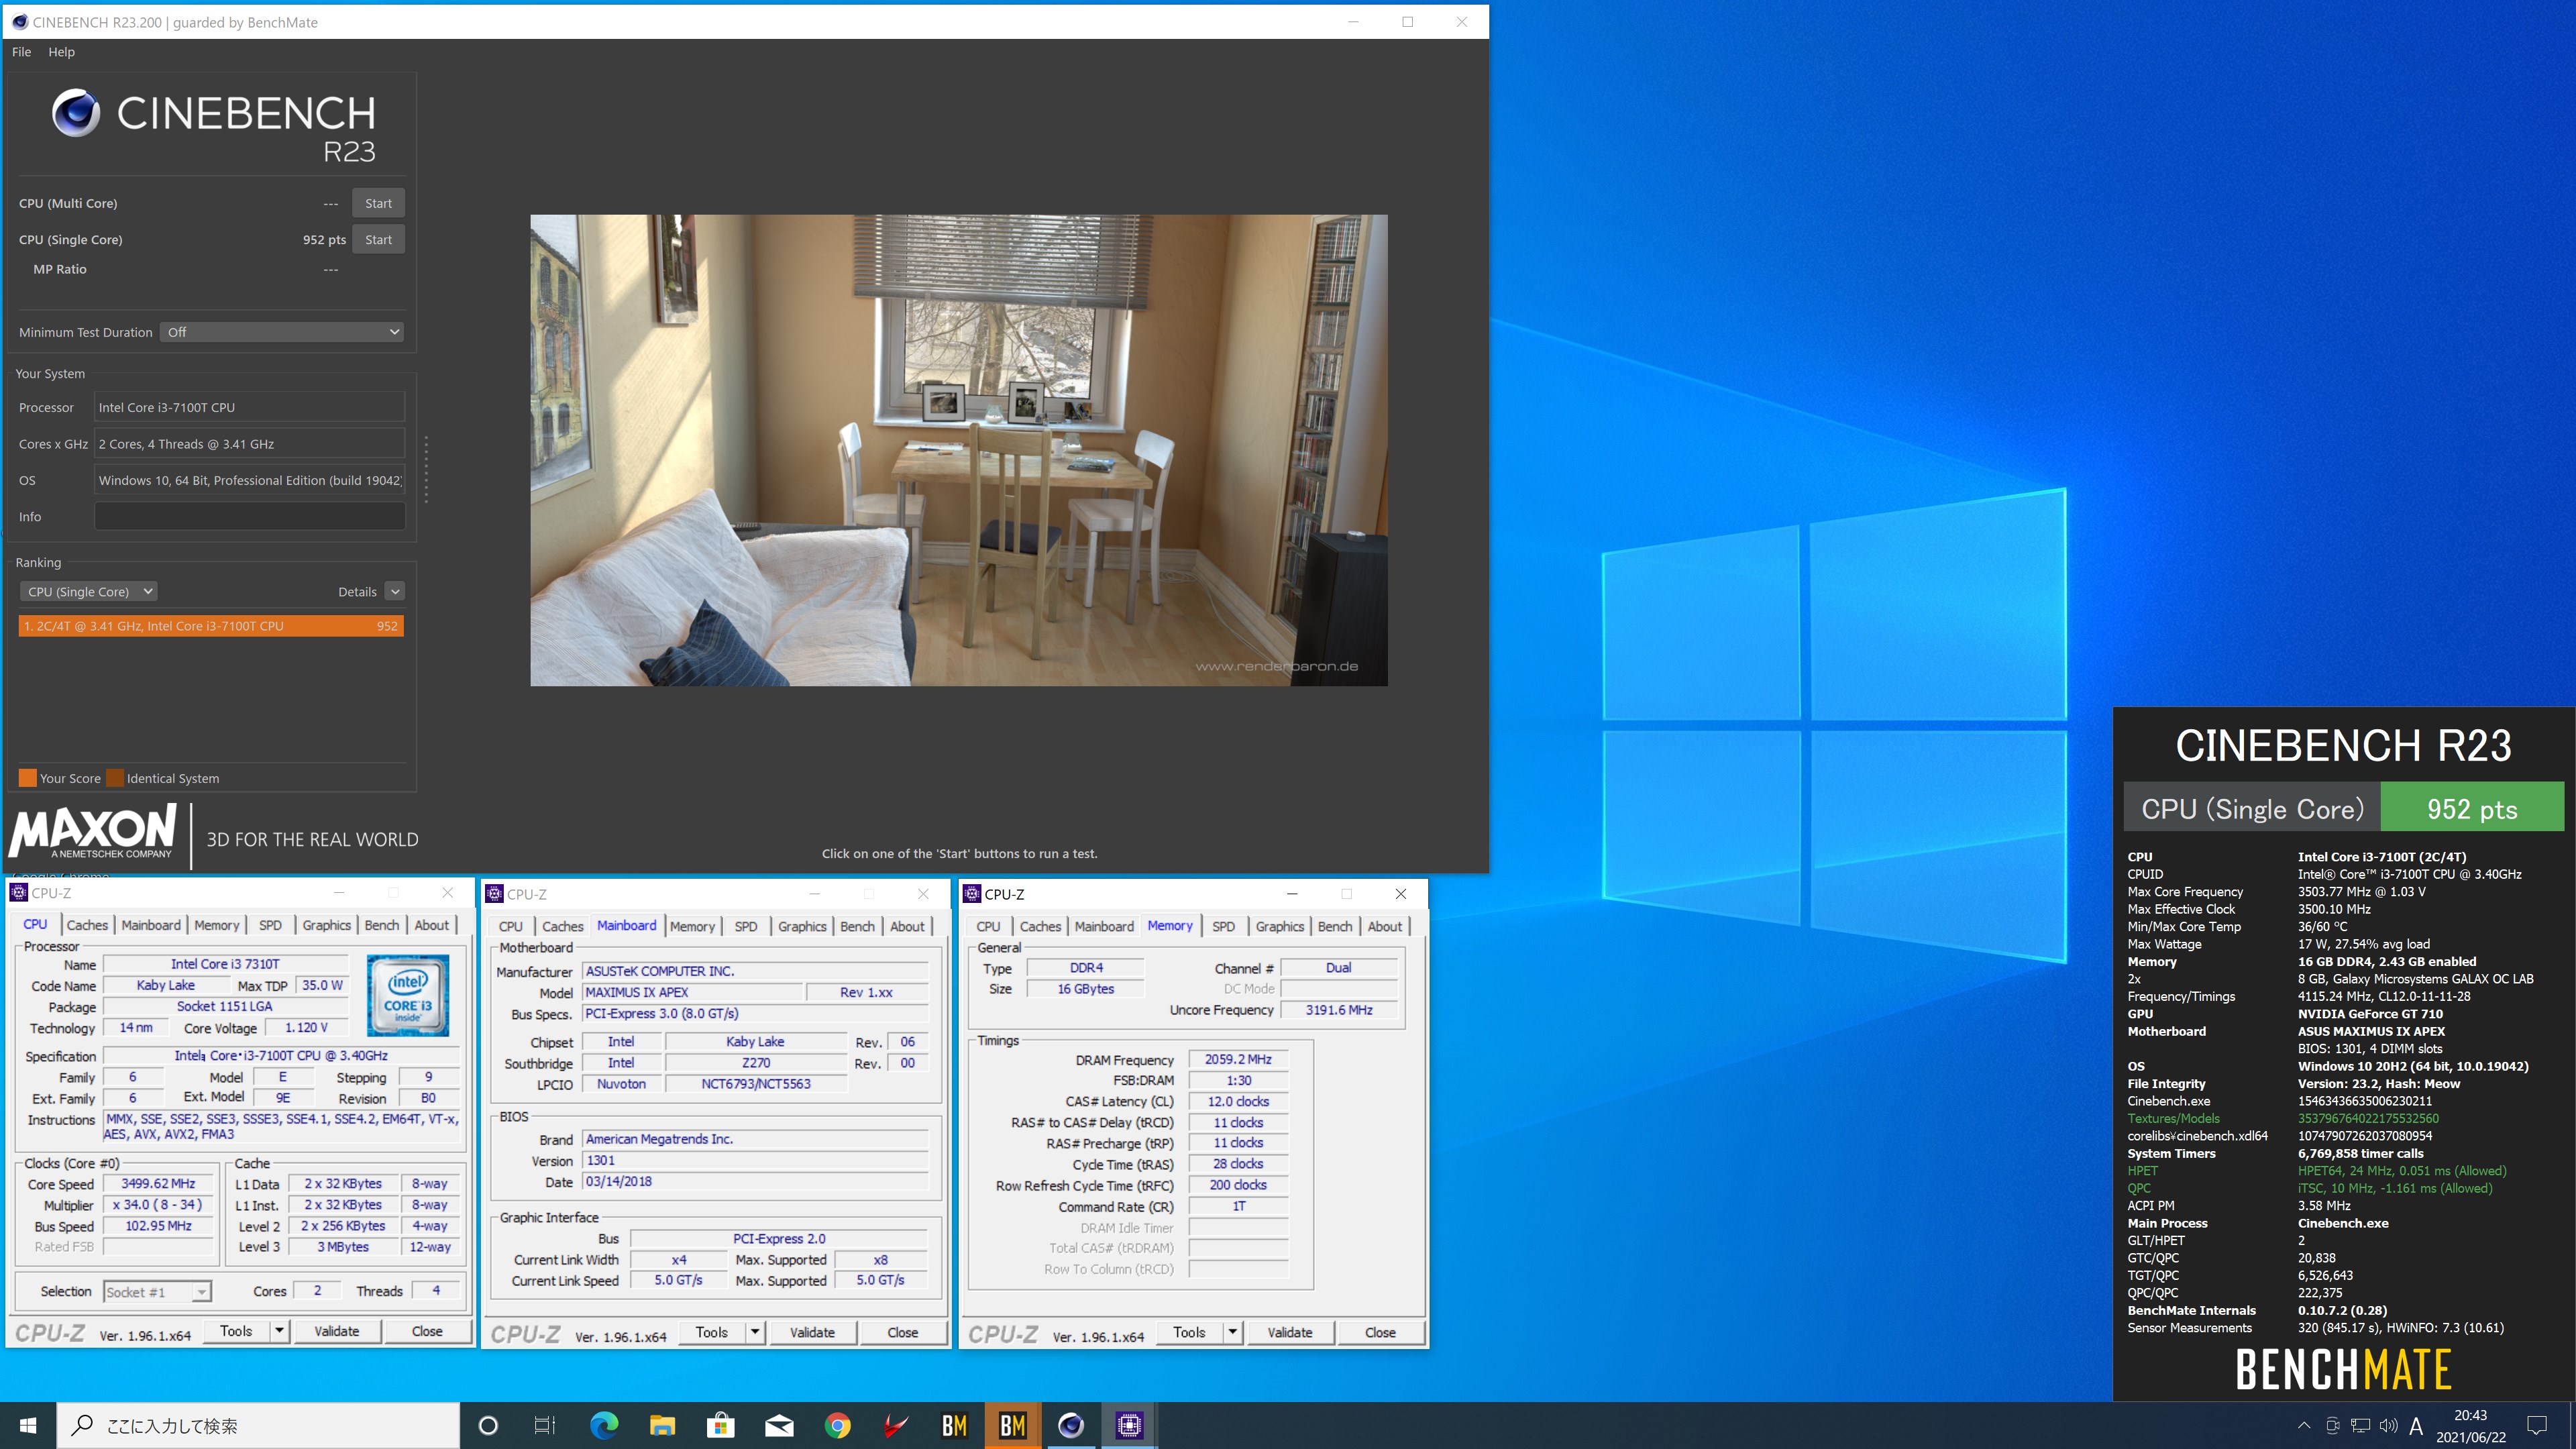Click the Windows taskbar search box
Image resolution: width=2576 pixels, height=1449 pixels.
click(x=259, y=1425)
